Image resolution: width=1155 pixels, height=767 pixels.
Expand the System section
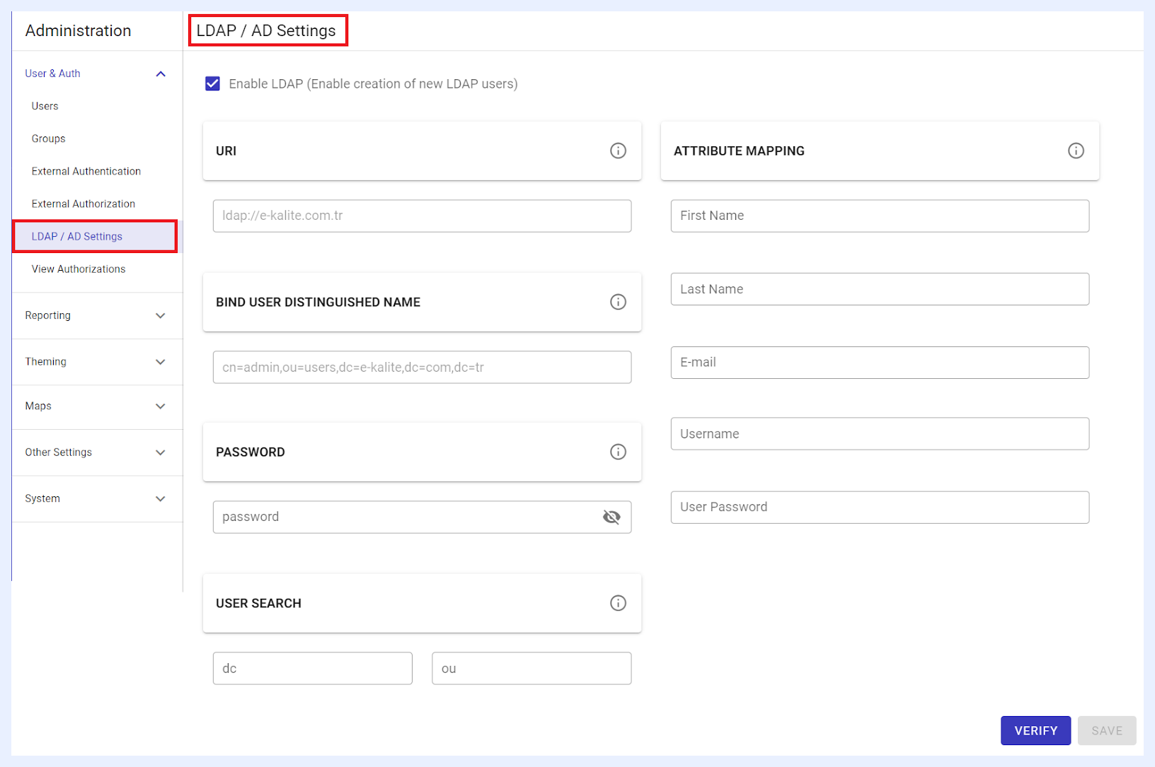coord(97,498)
